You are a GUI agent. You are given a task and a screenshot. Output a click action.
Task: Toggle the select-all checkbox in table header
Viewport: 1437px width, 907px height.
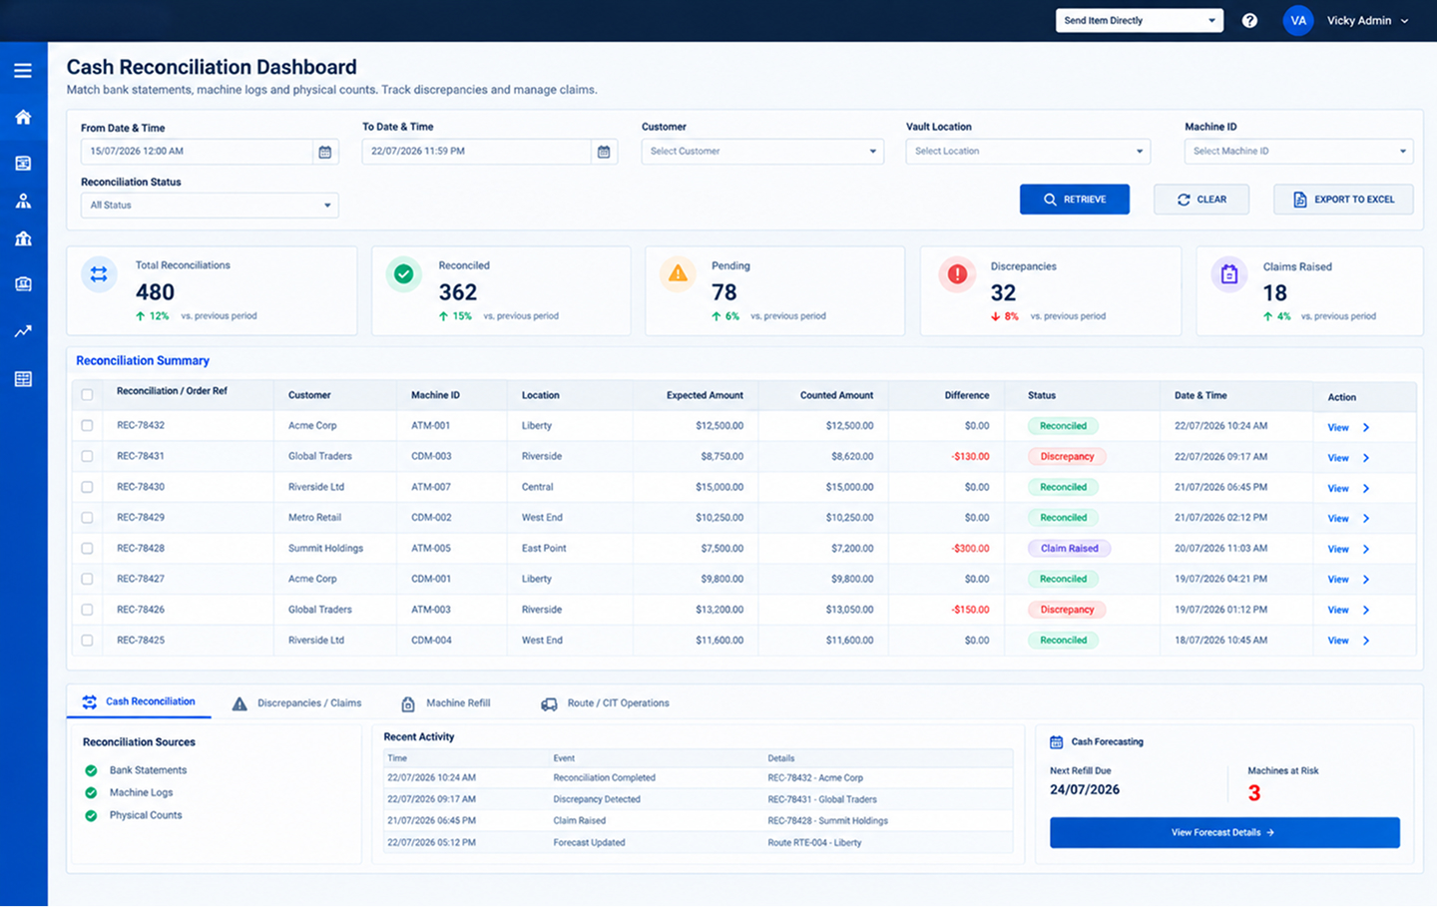coord(87,395)
